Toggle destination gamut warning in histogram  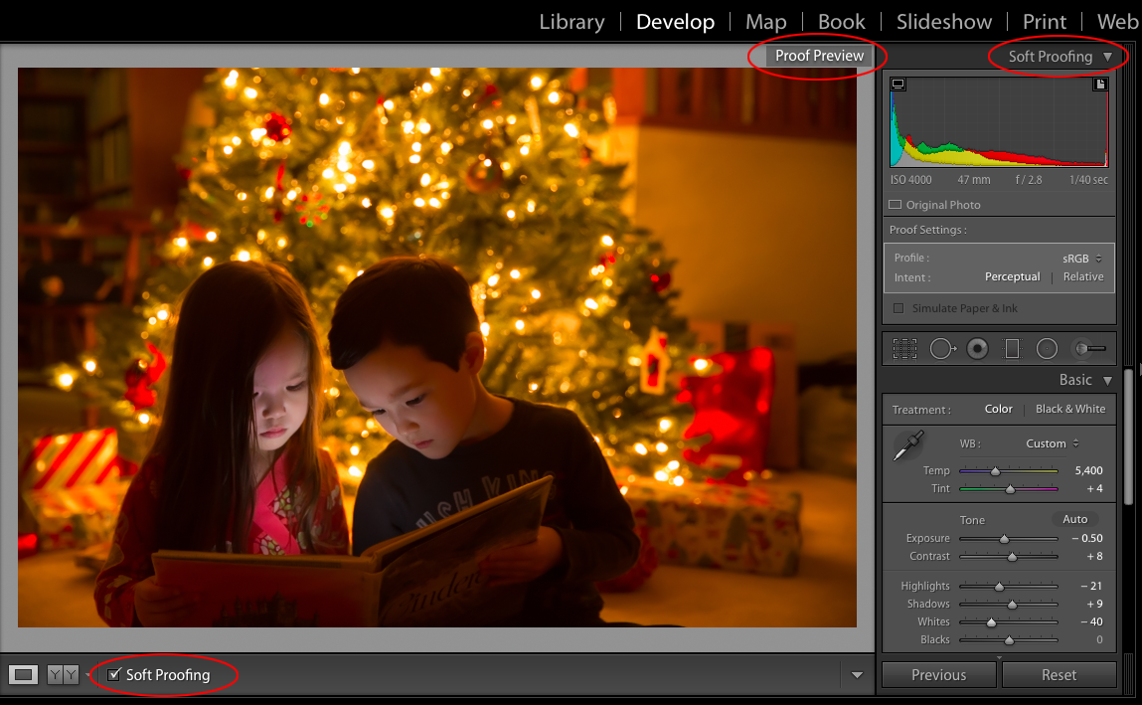point(1100,85)
